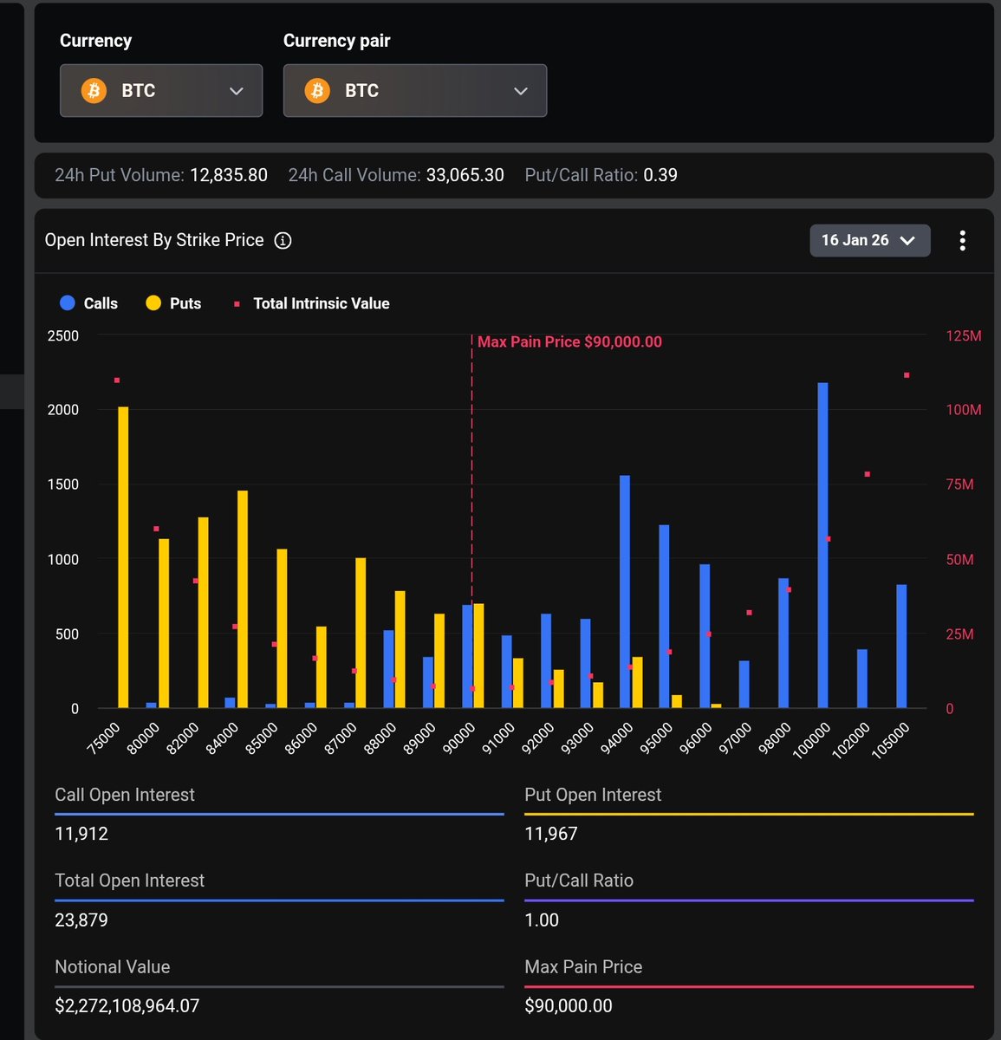The image size is (1001, 1040).
Task: Click the bottom Put/Call Ratio value 1.00
Action: pos(542,920)
